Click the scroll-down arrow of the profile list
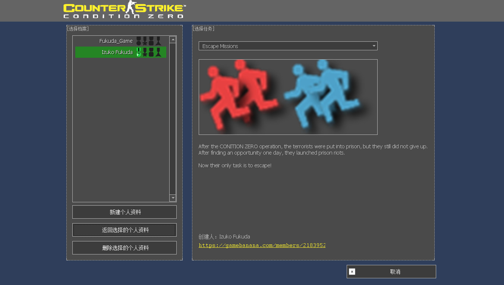This screenshot has height=285, width=504. [173, 198]
